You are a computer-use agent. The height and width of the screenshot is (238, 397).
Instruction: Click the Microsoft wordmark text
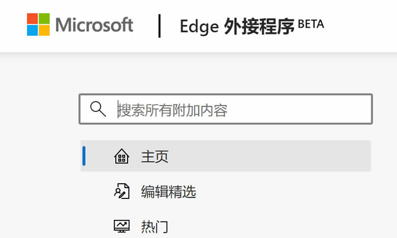pos(95,25)
